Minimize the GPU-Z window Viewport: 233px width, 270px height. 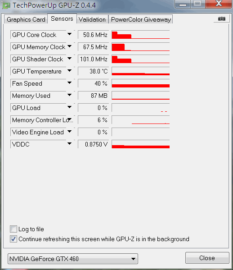(x=183, y=4)
